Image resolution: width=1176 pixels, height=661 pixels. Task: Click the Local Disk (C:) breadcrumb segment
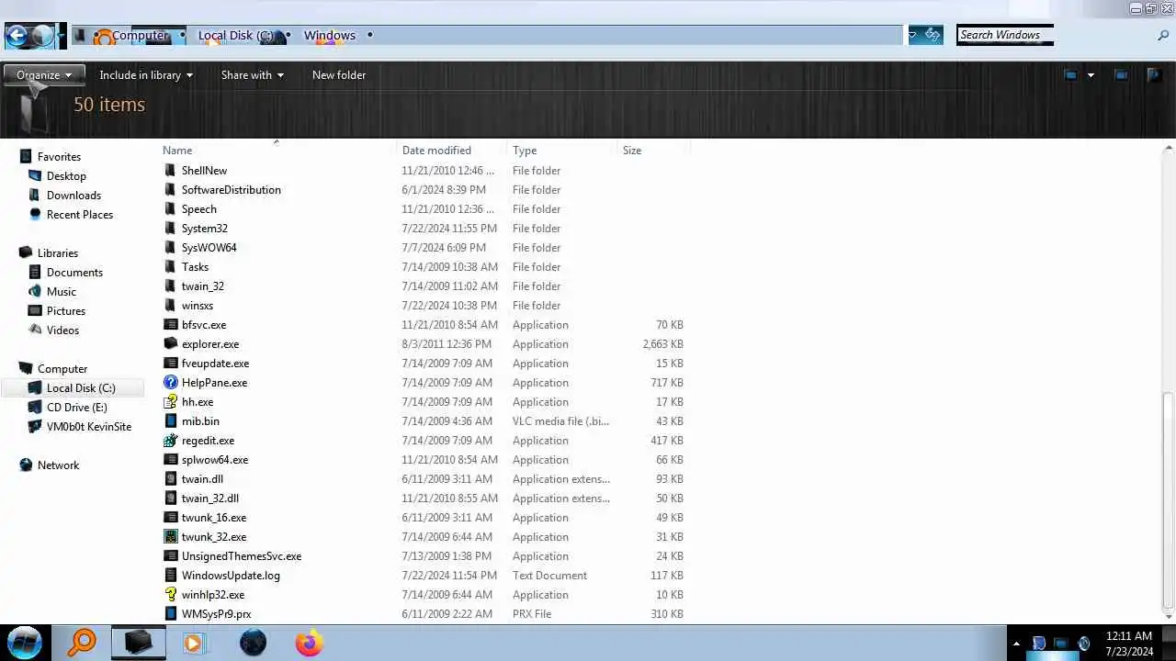(236, 36)
